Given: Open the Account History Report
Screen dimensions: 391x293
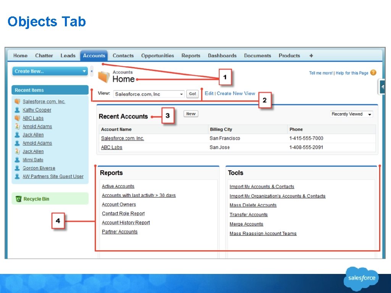Looking at the screenshot, I should [126, 222].
